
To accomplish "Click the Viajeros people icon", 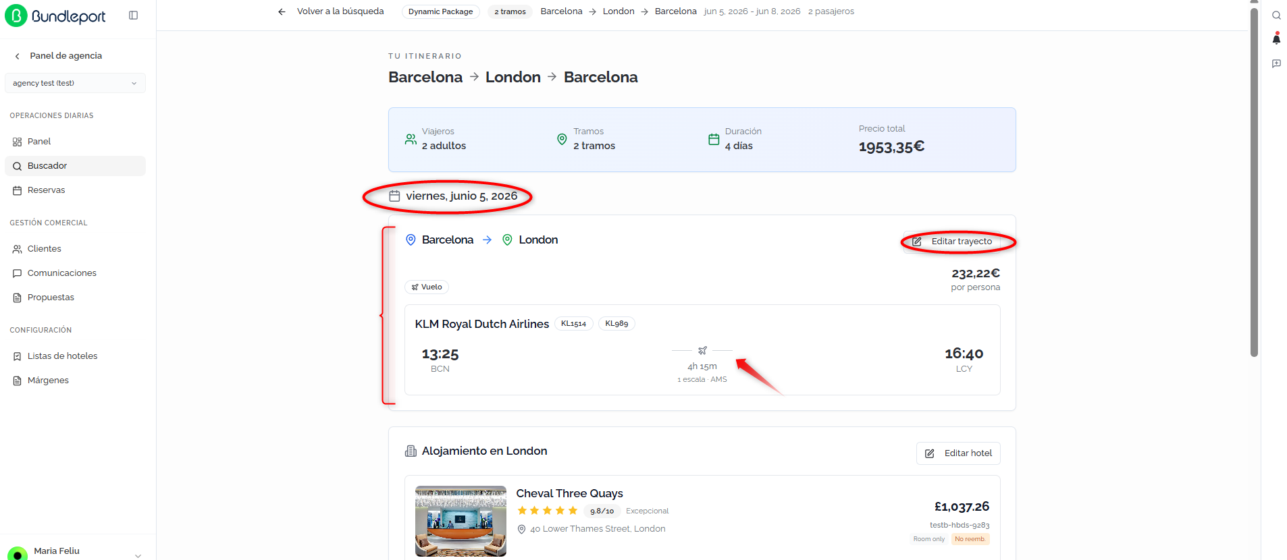I will click(x=411, y=139).
